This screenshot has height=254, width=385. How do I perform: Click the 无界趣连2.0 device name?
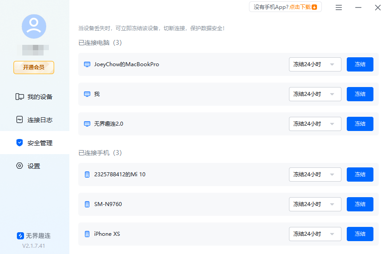(x=109, y=124)
